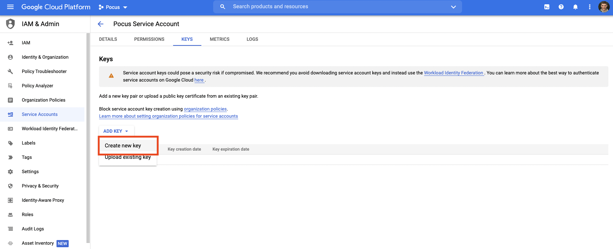Select Service Accounts in sidebar
The height and width of the screenshot is (249, 613).
42,114
